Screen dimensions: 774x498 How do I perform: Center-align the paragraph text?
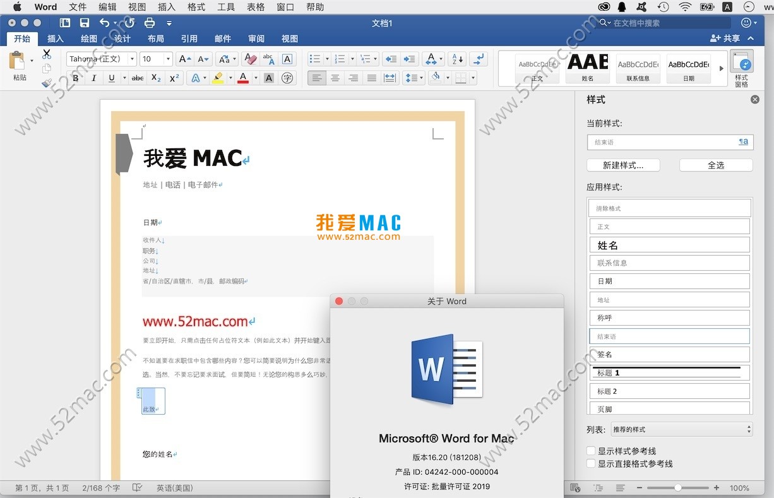pyautogui.click(x=335, y=78)
